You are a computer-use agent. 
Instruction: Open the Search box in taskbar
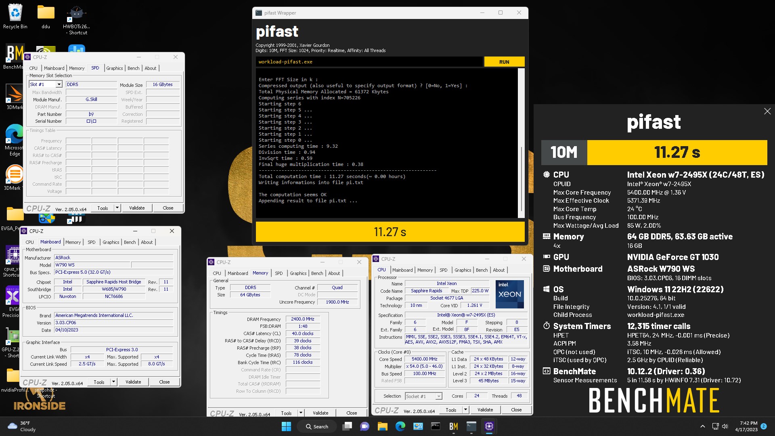[317, 426]
